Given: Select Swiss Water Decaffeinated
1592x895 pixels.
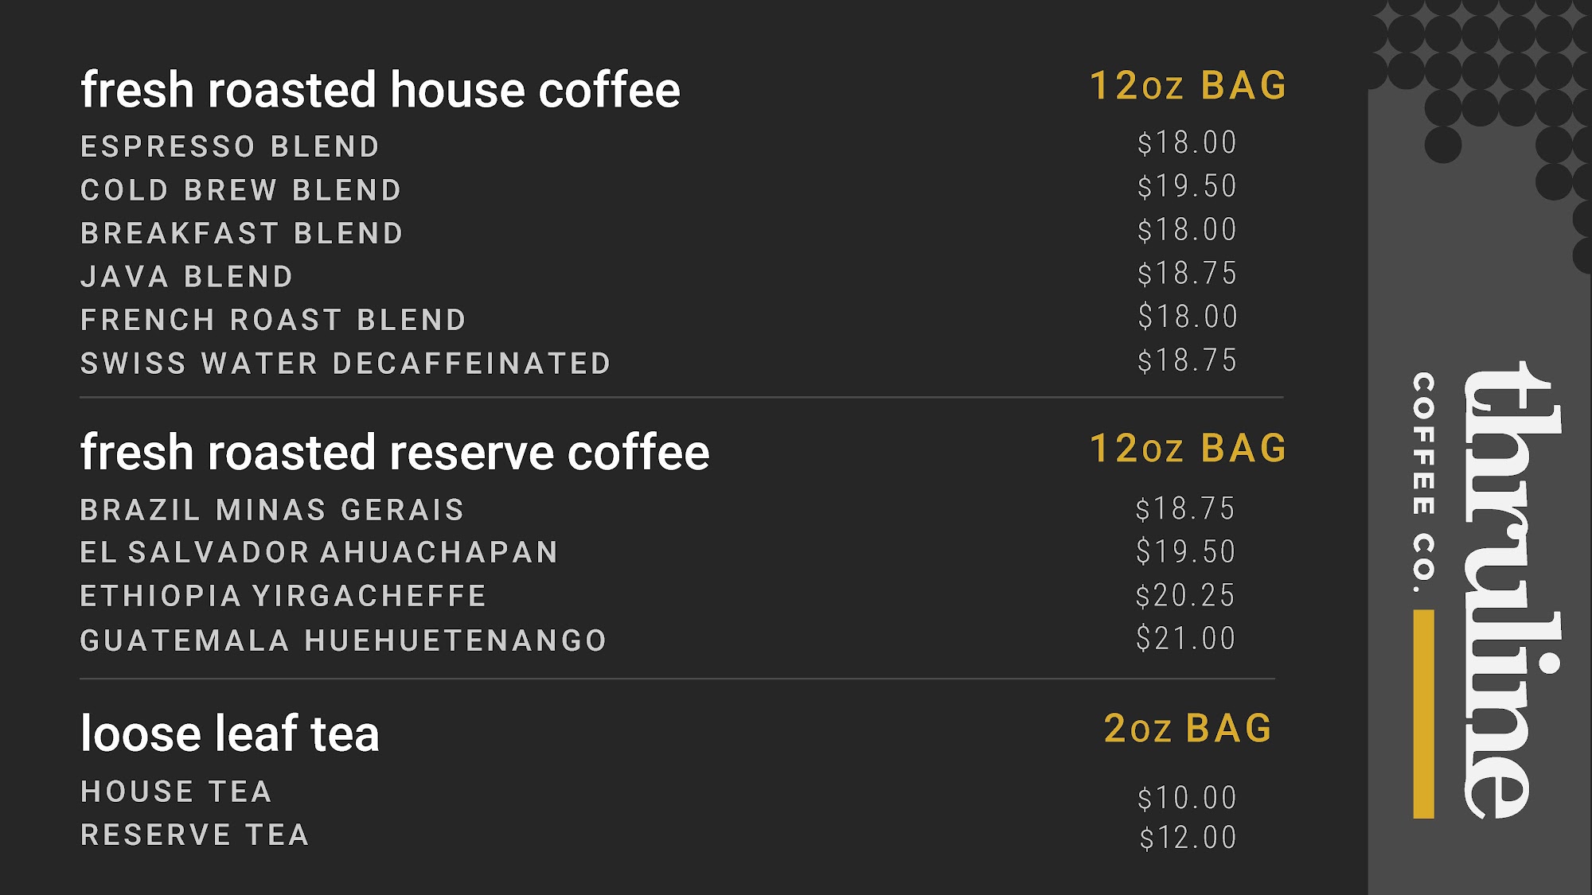Looking at the screenshot, I should [345, 364].
